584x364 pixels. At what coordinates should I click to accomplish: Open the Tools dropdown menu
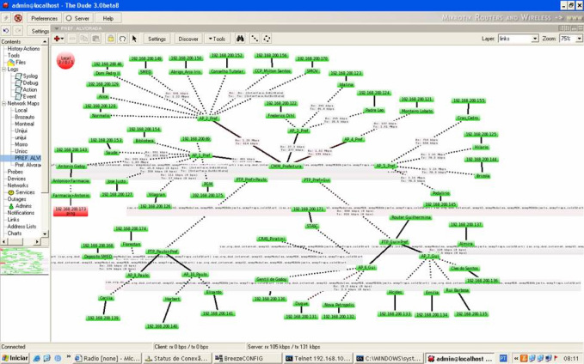pos(217,39)
